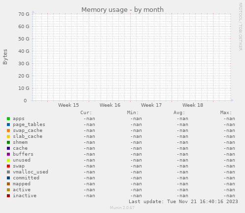Viewport: 245px width, 213px height.
Task: Click the 'Last update' timestamp text
Action: point(183,202)
